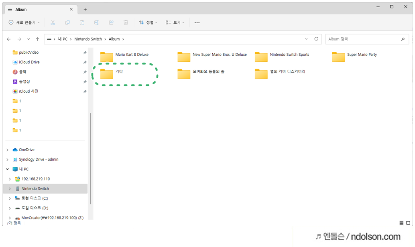This screenshot has height=247, width=415.
Task: Click the Paste clipboard icon
Action: pos(82,22)
